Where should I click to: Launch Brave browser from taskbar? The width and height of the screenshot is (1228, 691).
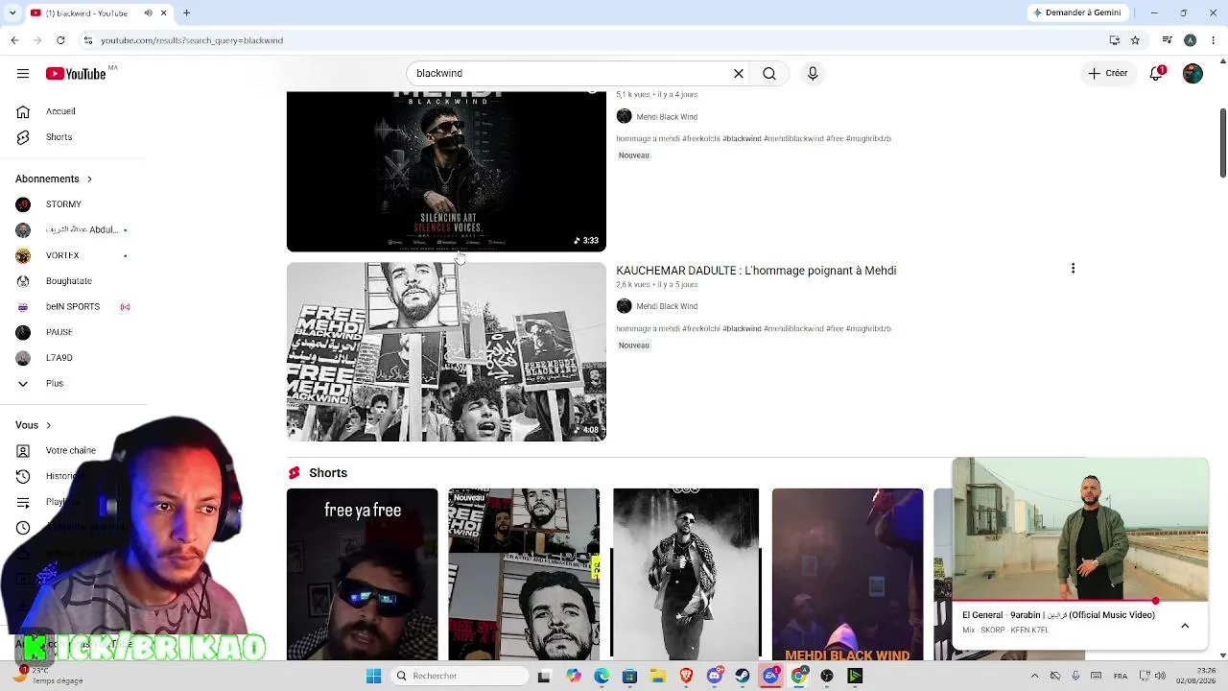click(686, 676)
